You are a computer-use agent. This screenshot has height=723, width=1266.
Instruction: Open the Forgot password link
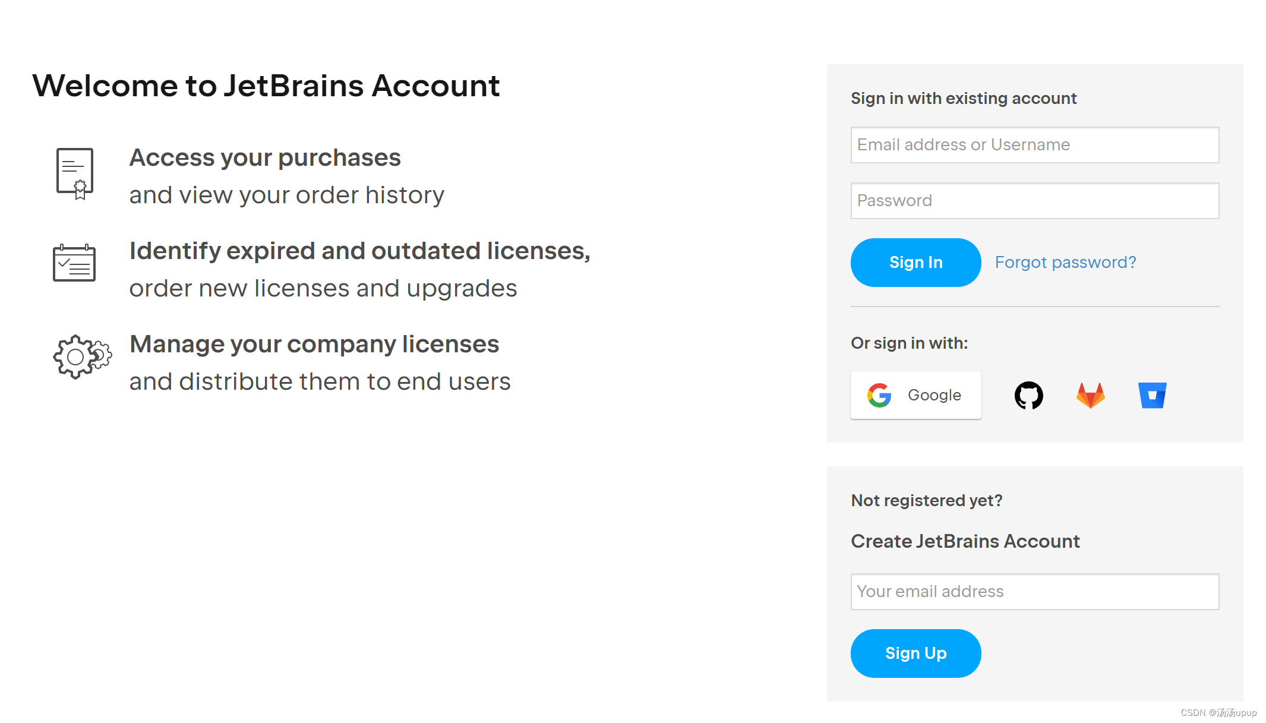point(1066,262)
